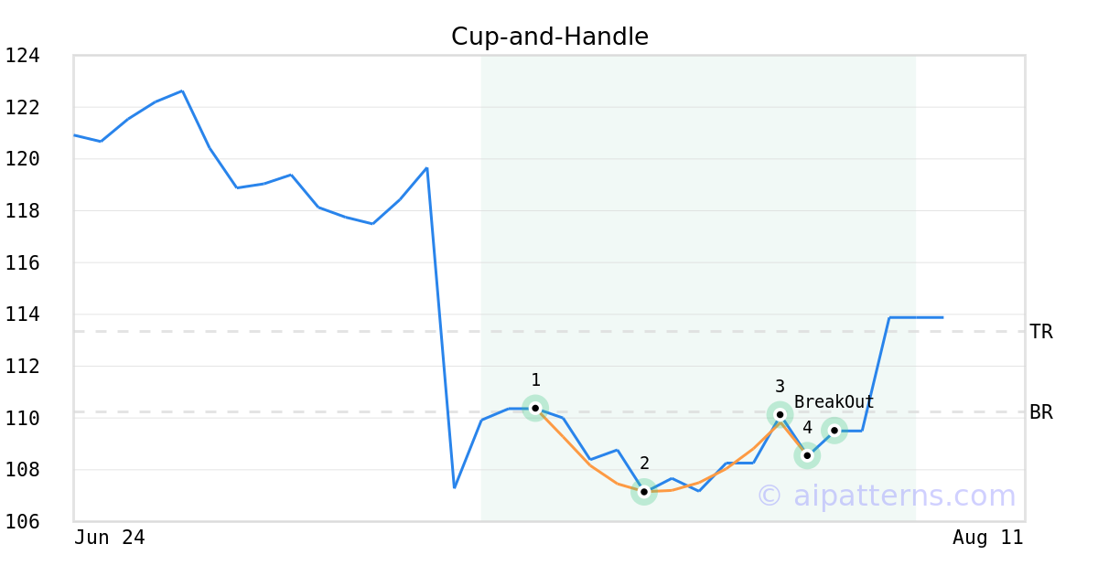Click the BreakOut label text
1098x576 pixels.
[834, 402]
